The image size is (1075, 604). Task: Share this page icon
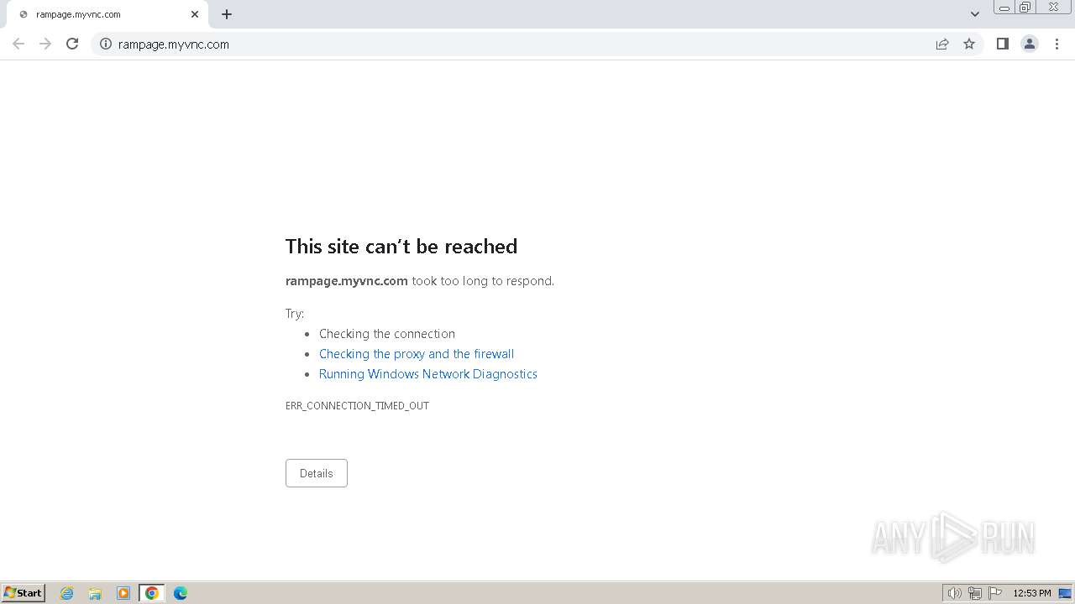point(942,44)
